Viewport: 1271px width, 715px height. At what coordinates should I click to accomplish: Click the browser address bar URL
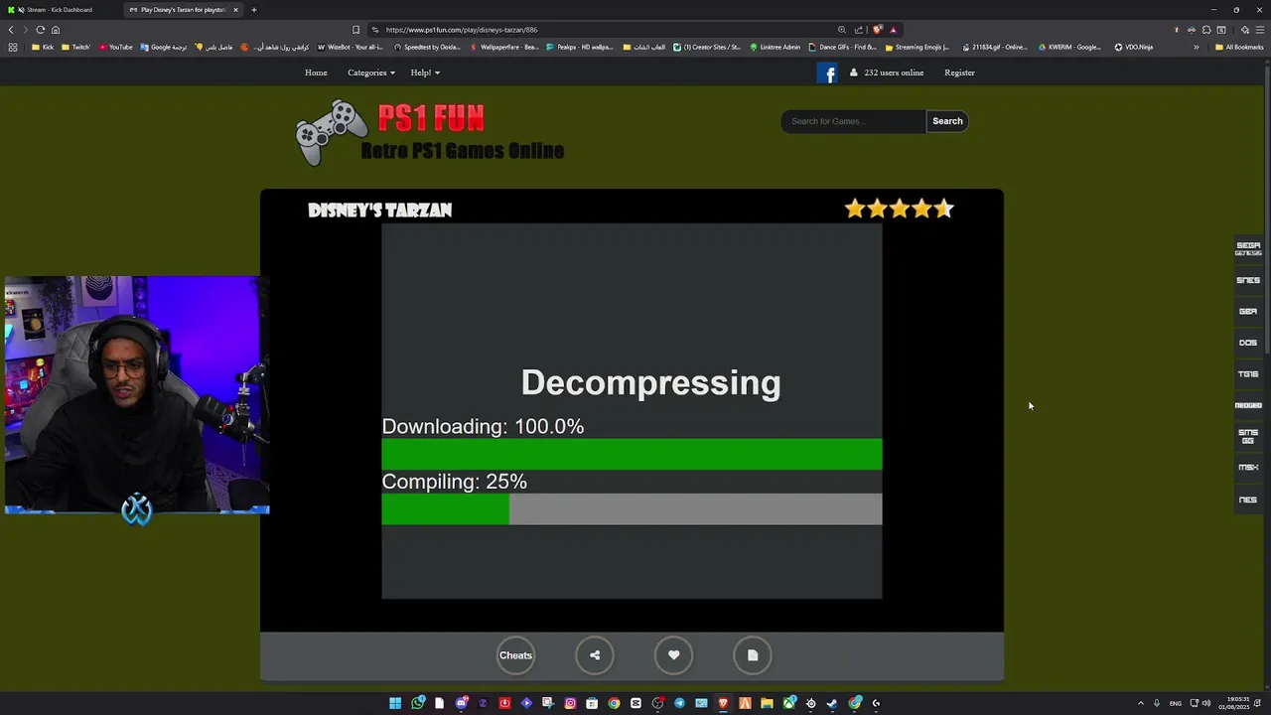coord(462,30)
